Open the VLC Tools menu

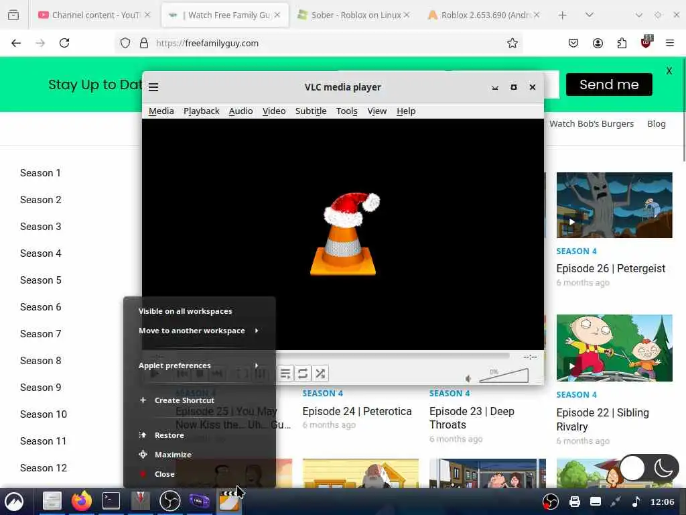pyautogui.click(x=346, y=111)
